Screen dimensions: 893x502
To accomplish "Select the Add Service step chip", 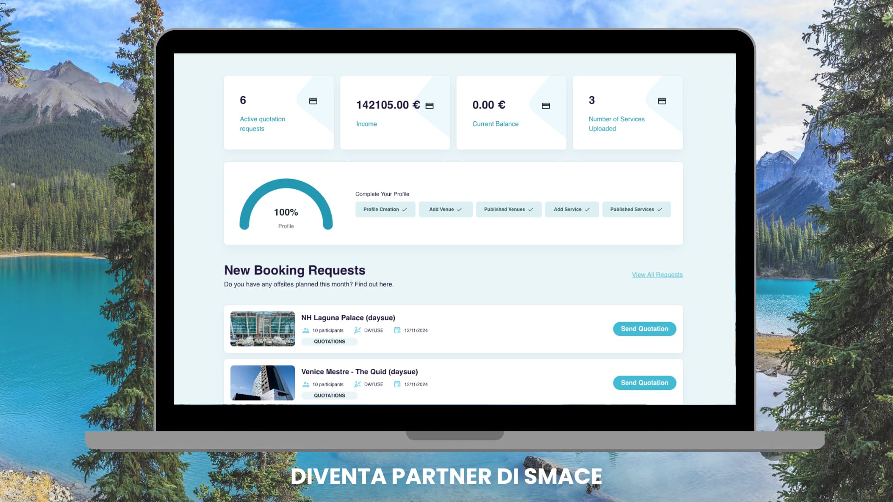I will tap(571, 210).
